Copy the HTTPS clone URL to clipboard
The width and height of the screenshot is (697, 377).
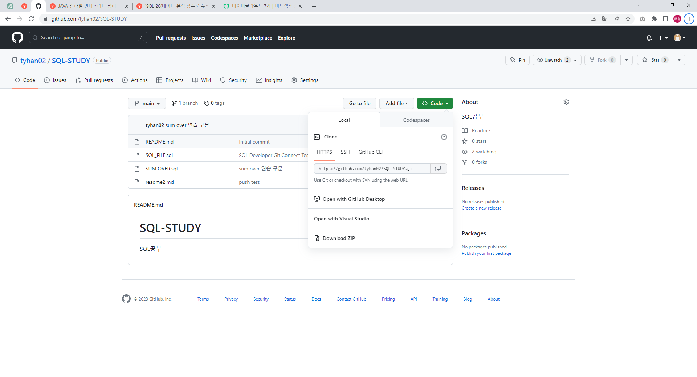tap(438, 169)
